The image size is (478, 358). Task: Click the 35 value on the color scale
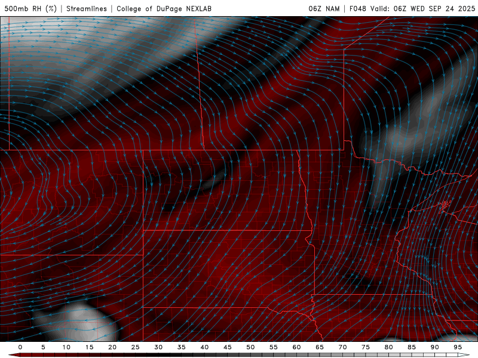click(x=181, y=347)
